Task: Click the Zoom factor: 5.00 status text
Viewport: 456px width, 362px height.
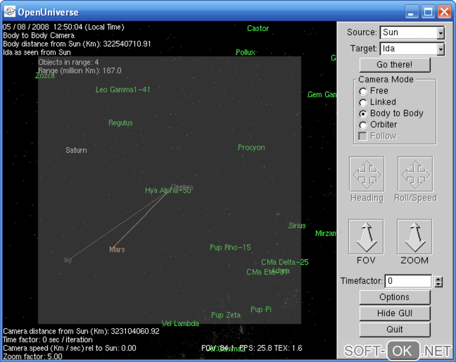Action: 33,357
